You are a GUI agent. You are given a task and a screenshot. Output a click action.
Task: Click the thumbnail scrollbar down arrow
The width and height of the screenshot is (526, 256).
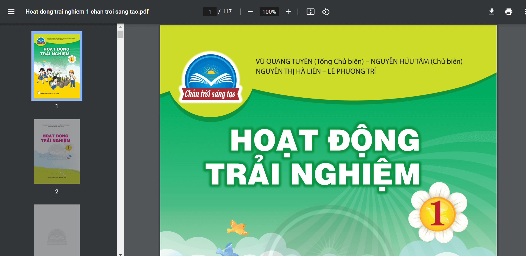click(x=121, y=254)
